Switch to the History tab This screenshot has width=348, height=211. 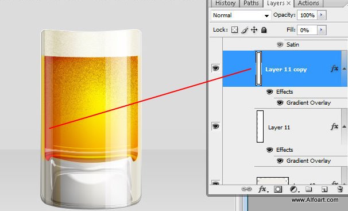(225, 3)
